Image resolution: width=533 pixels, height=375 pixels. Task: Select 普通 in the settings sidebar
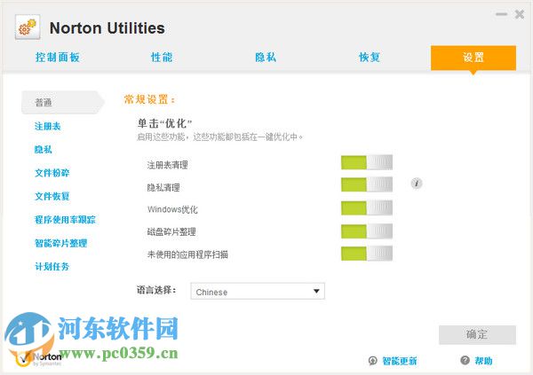click(x=62, y=102)
